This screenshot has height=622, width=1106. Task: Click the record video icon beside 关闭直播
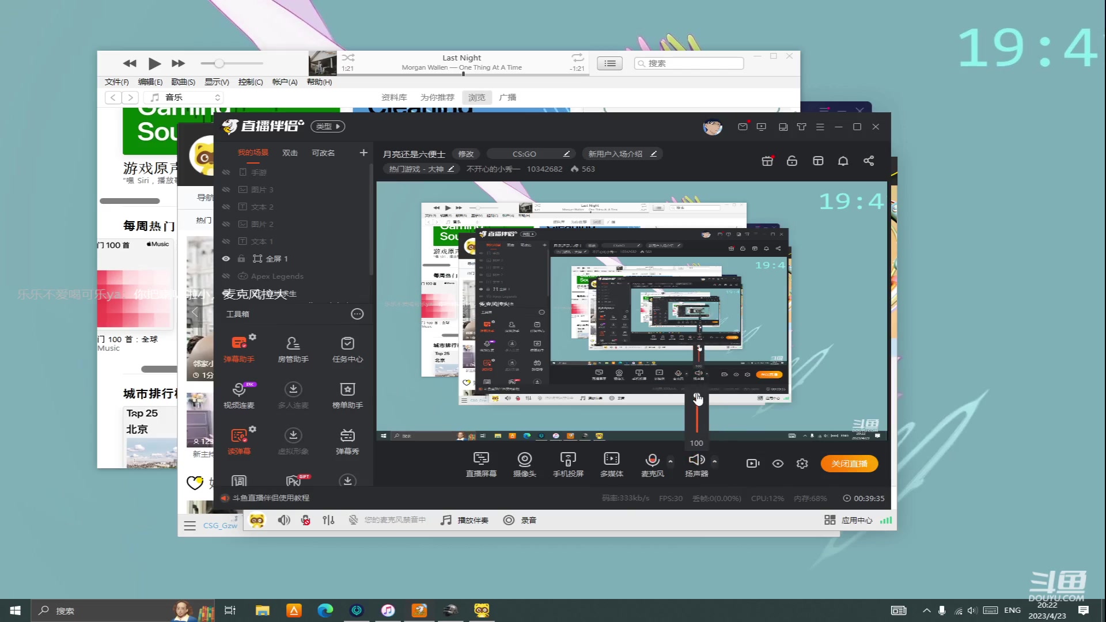tap(753, 464)
